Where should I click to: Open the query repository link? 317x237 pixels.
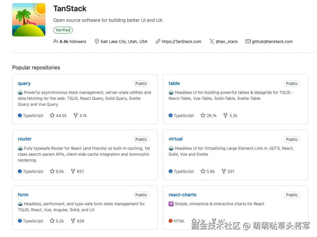[x=24, y=83]
